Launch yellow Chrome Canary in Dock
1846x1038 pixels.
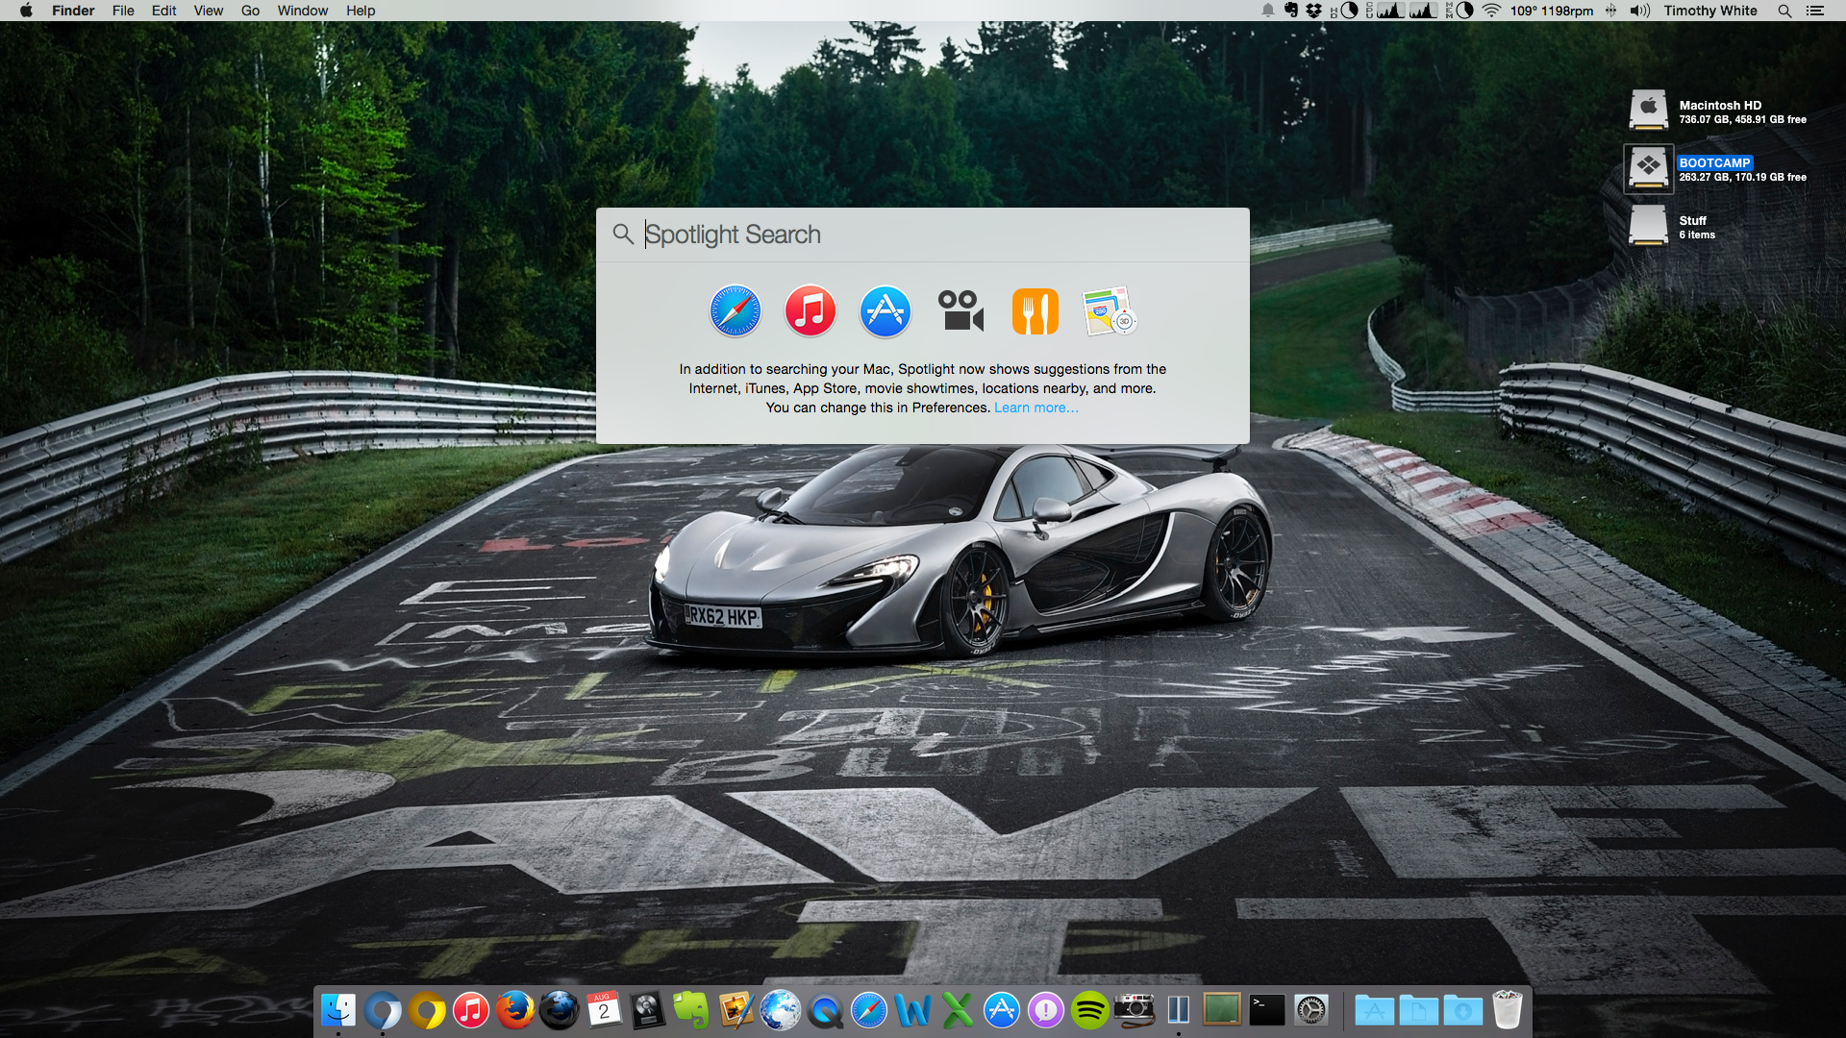[427, 1010]
